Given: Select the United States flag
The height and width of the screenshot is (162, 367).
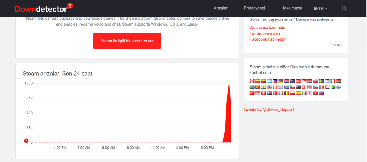Looking at the screenshot, I should tap(269, 87).
